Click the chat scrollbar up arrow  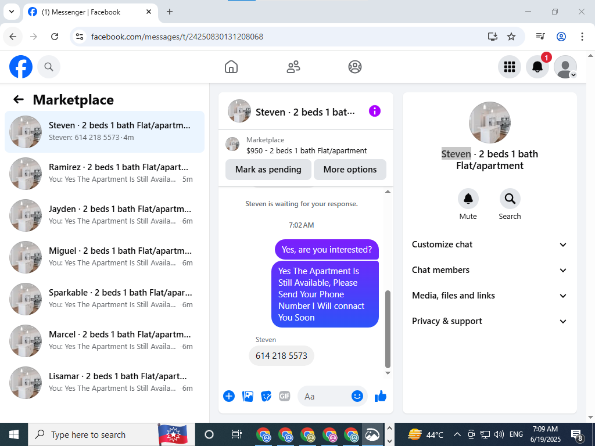coord(388,192)
